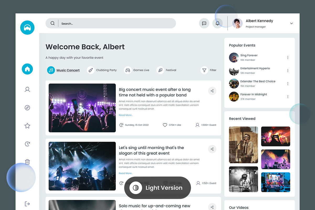Select the Games Live category tab
The width and height of the screenshot is (315, 210).
pos(136,70)
